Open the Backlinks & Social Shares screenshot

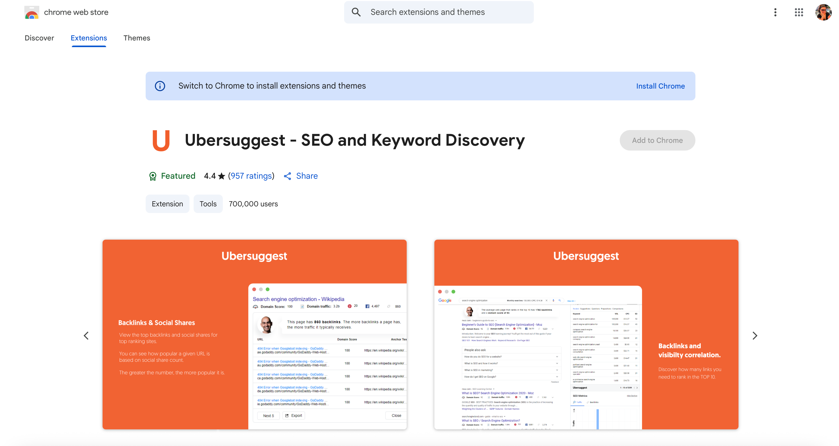click(x=254, y=334)
